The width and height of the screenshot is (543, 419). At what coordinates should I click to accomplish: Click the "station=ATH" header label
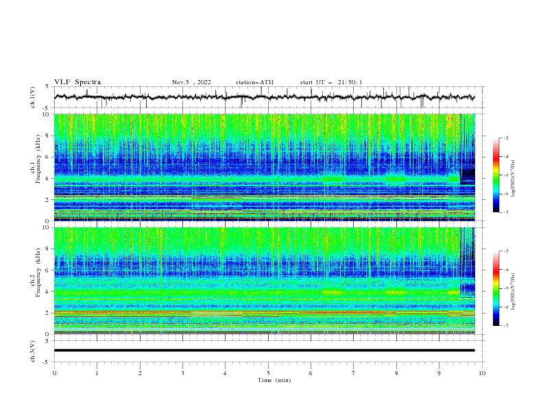[x=254, y=82]
